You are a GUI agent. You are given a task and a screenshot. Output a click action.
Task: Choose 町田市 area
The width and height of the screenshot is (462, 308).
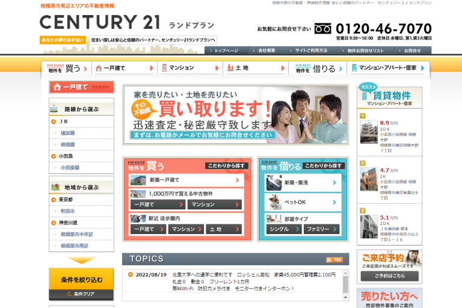click(x=67, y=211)
